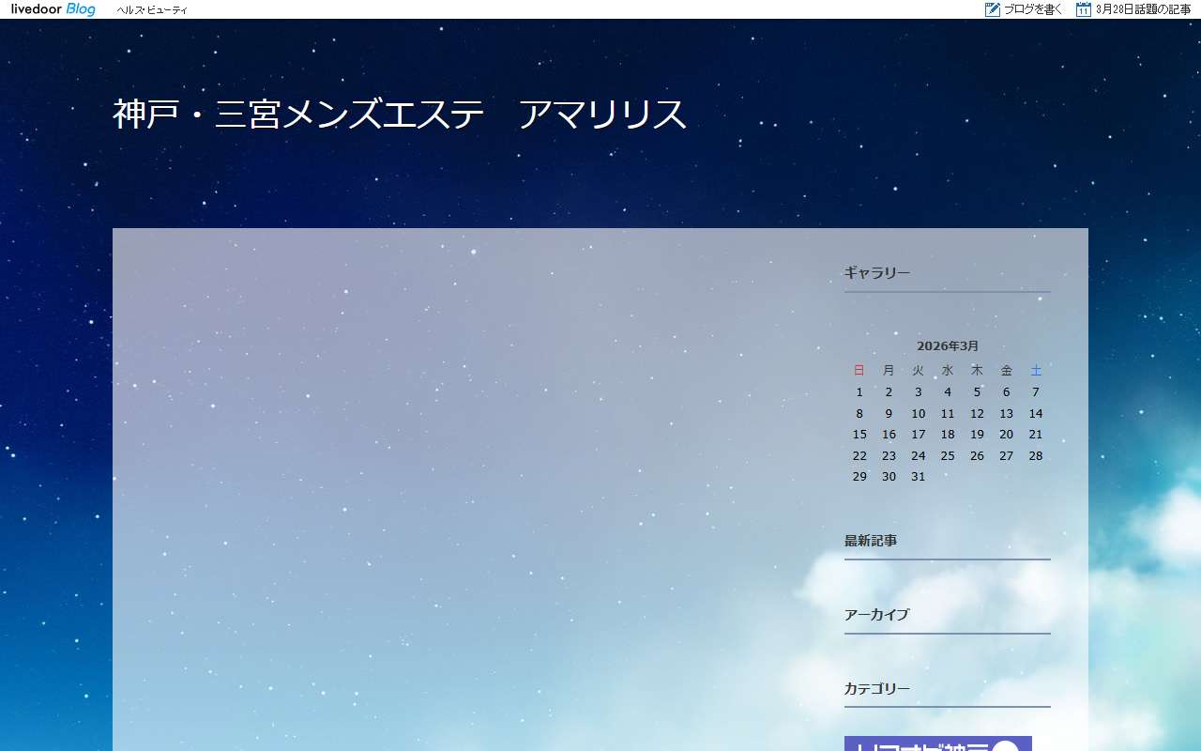This screenshot has height=751, width=1201.
Task: Click the calendar icon beside 話題の記事
Action: (x=1084, y=9)
